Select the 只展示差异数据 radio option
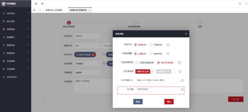This screenshot has height=112, width=248. [x=144, y=63]
